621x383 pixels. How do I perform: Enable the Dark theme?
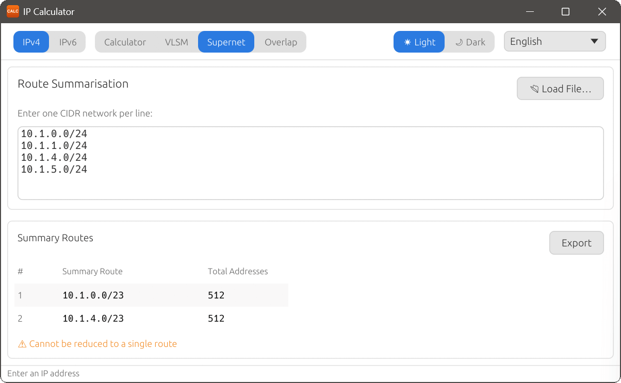(470, 42)
